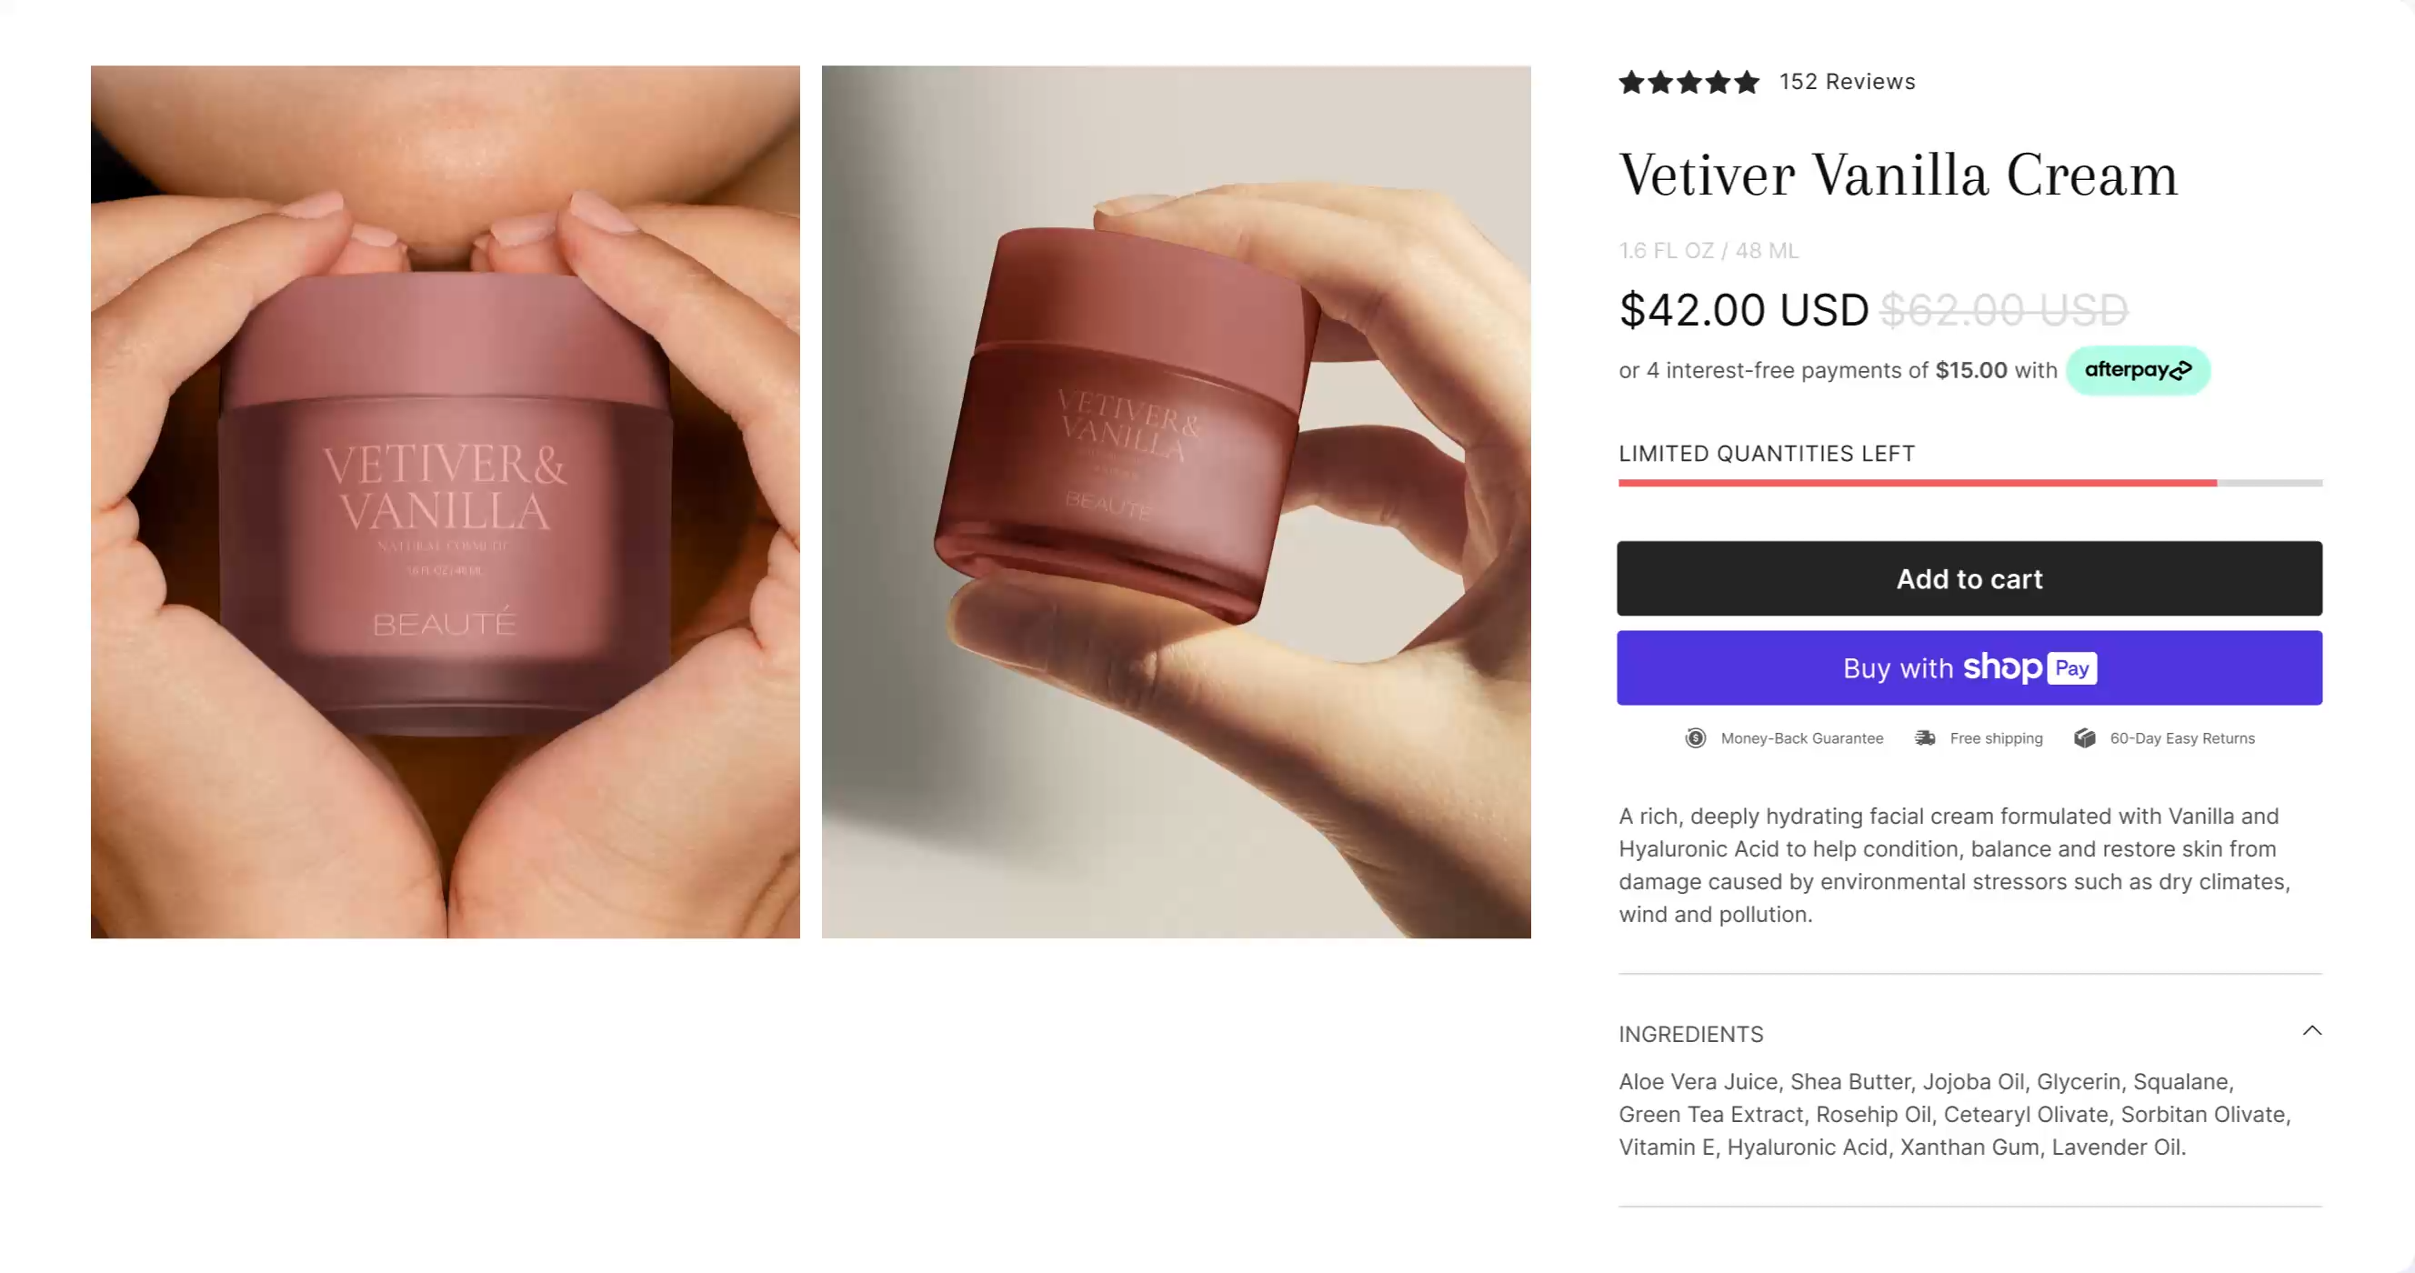Click the $42.00 USD sale price

click(x=1743, y=310)
